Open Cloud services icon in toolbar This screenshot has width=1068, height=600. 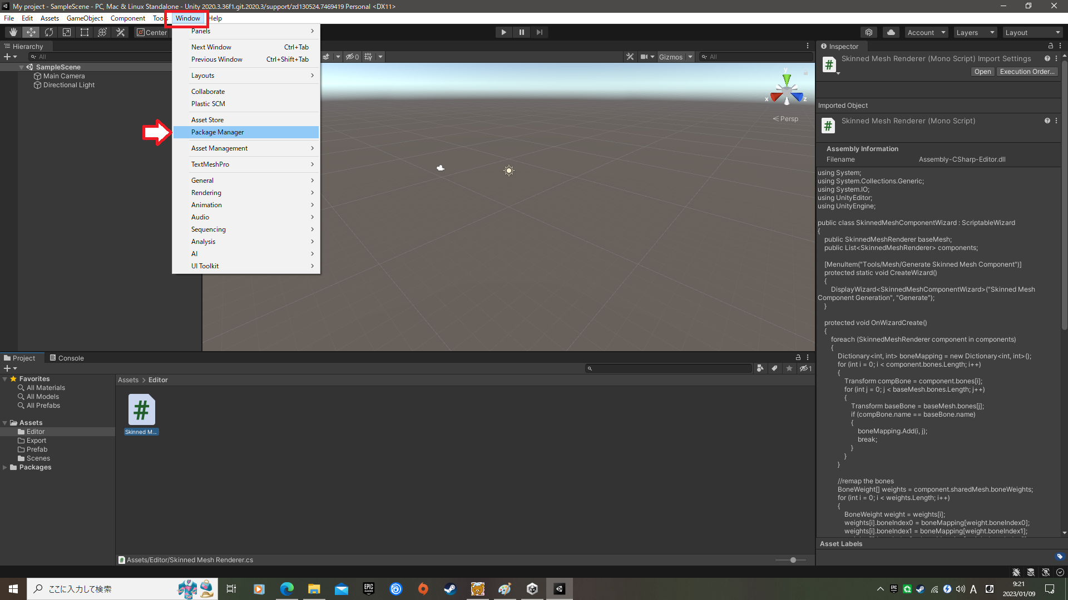(891, 32)
